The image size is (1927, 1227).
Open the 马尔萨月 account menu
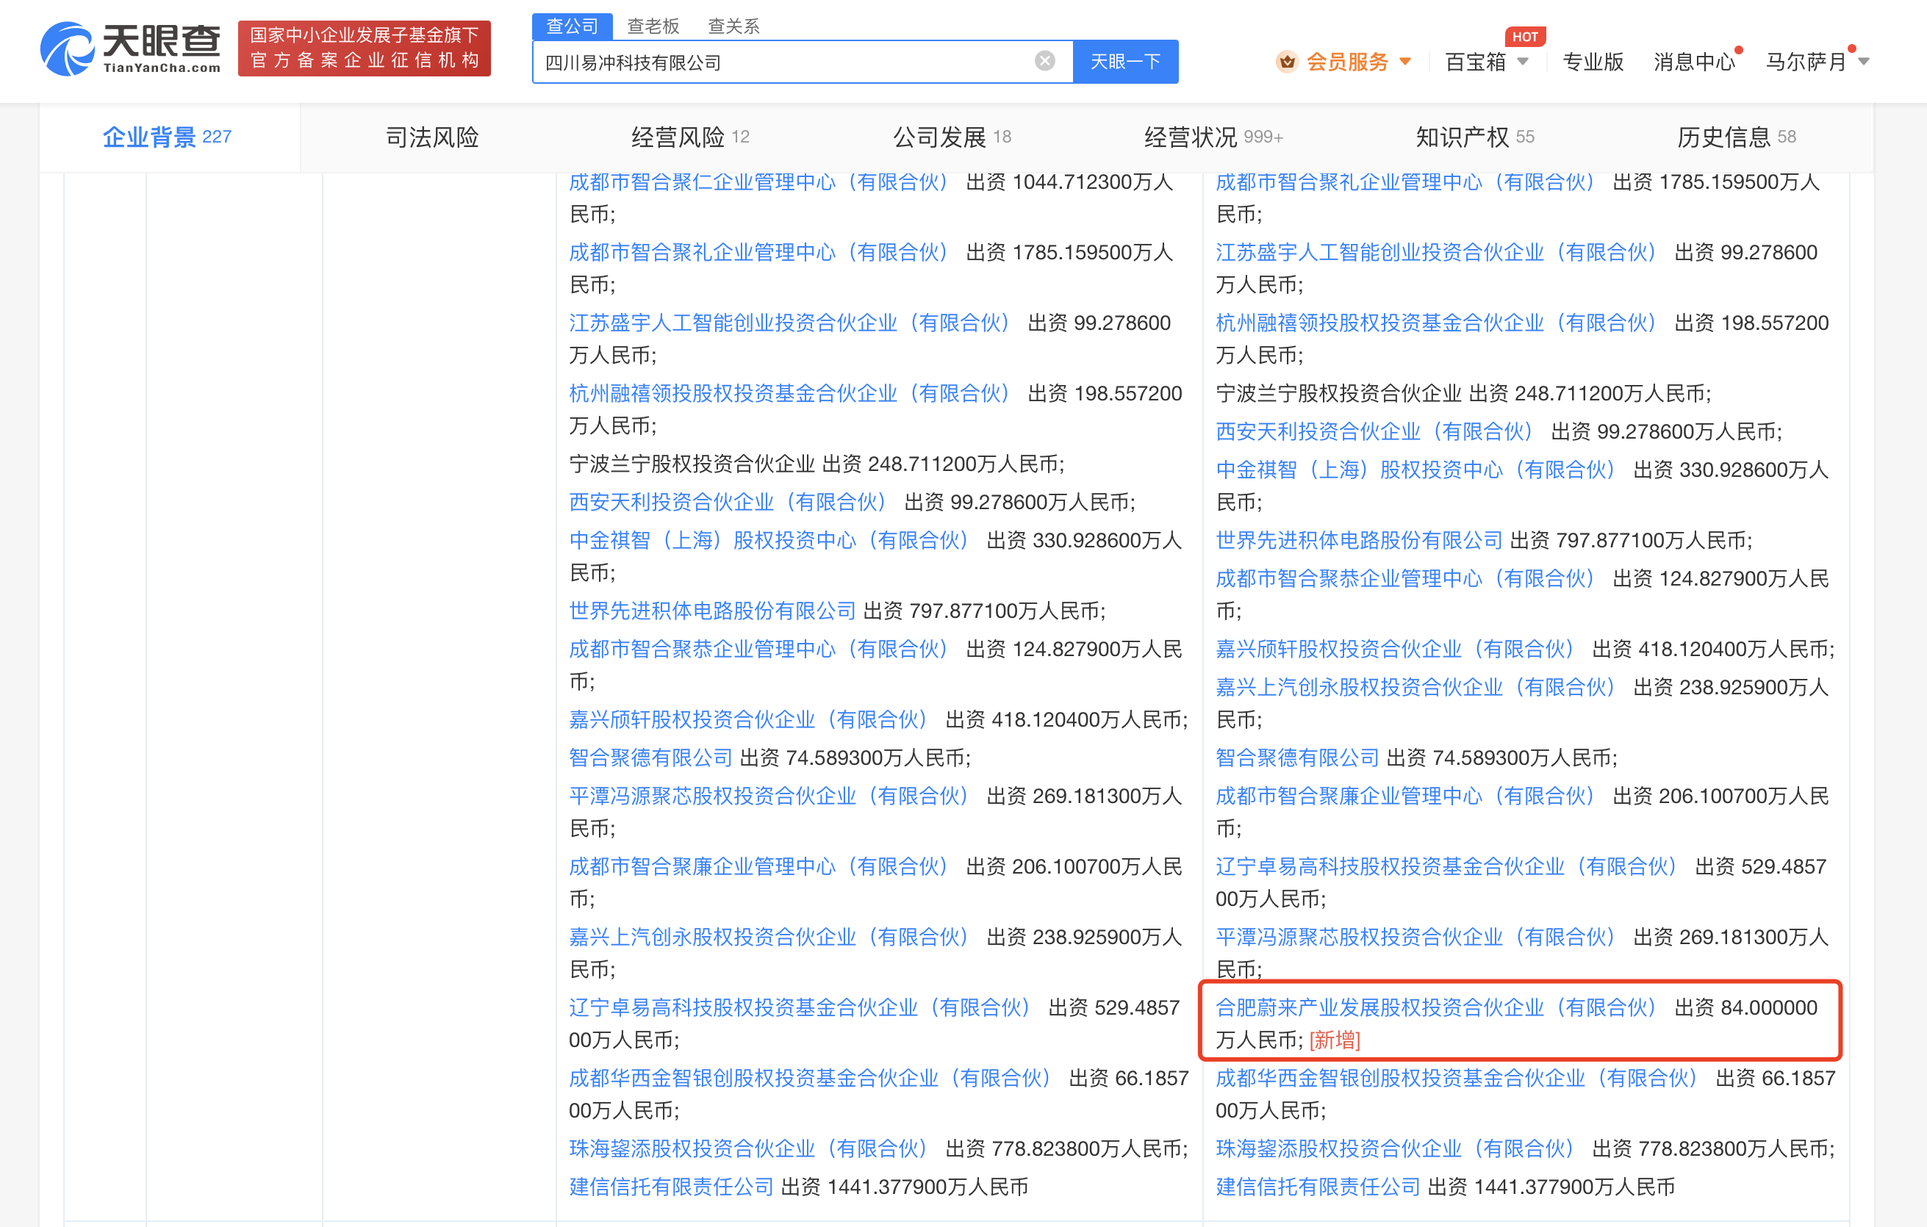[x=1805, y=62]
